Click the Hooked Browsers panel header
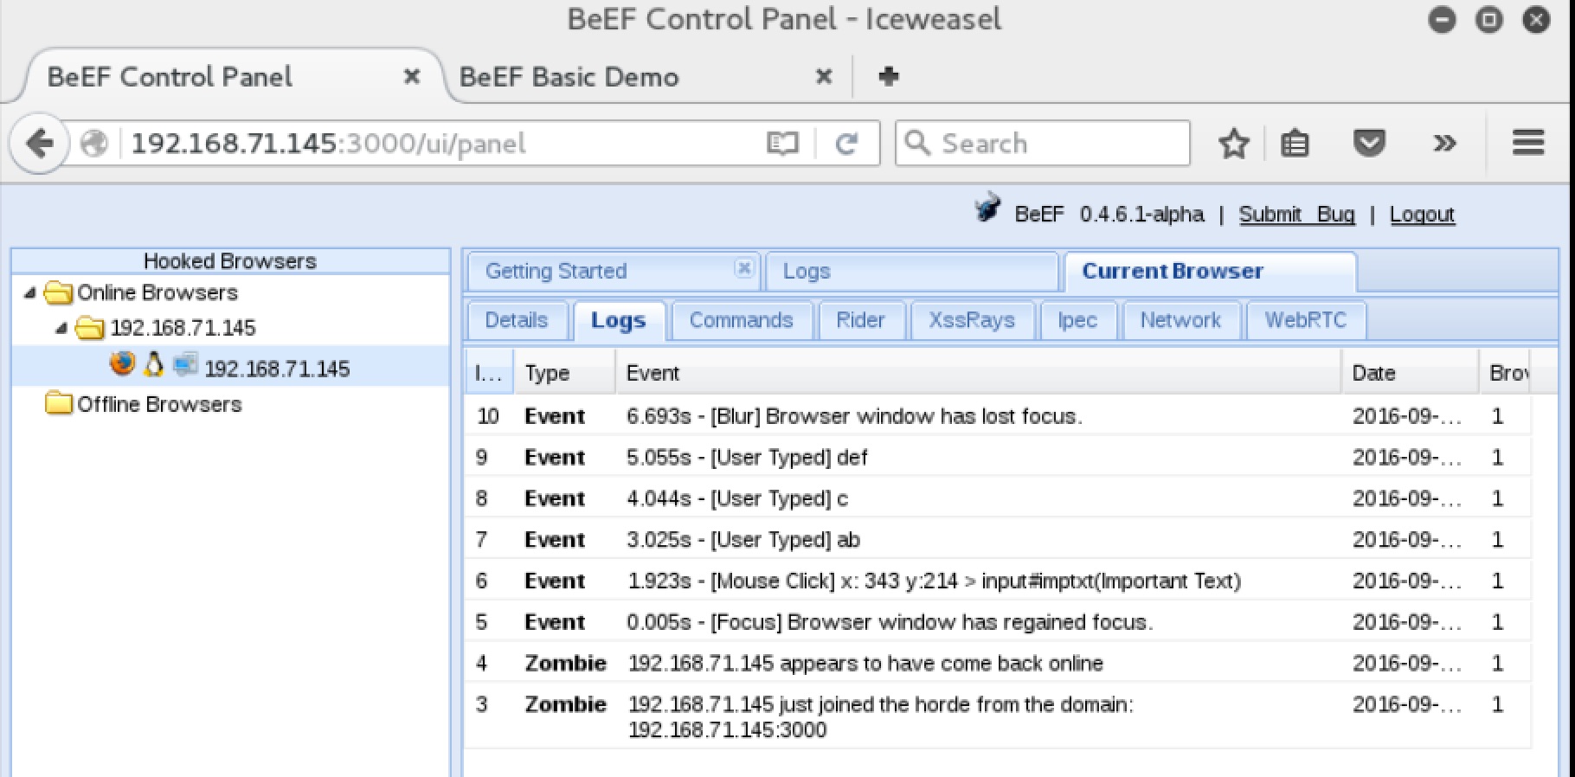 [230, 261]
